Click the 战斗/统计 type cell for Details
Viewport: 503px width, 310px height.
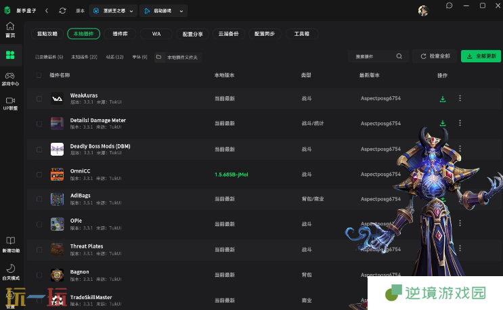click(x=313, y=123)
